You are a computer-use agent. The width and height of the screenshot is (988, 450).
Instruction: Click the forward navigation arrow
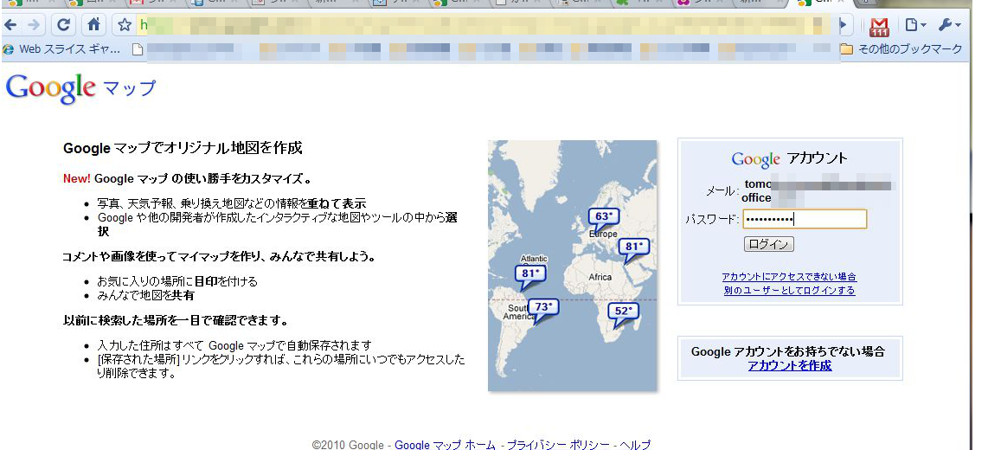click(x=34, y=25)
